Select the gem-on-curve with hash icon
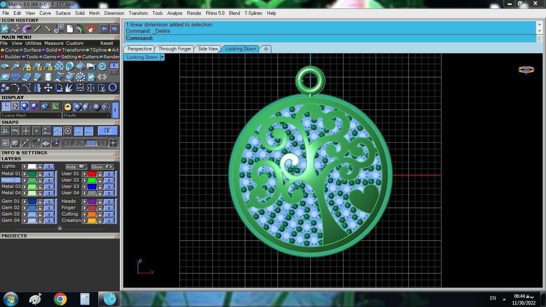 37,66
